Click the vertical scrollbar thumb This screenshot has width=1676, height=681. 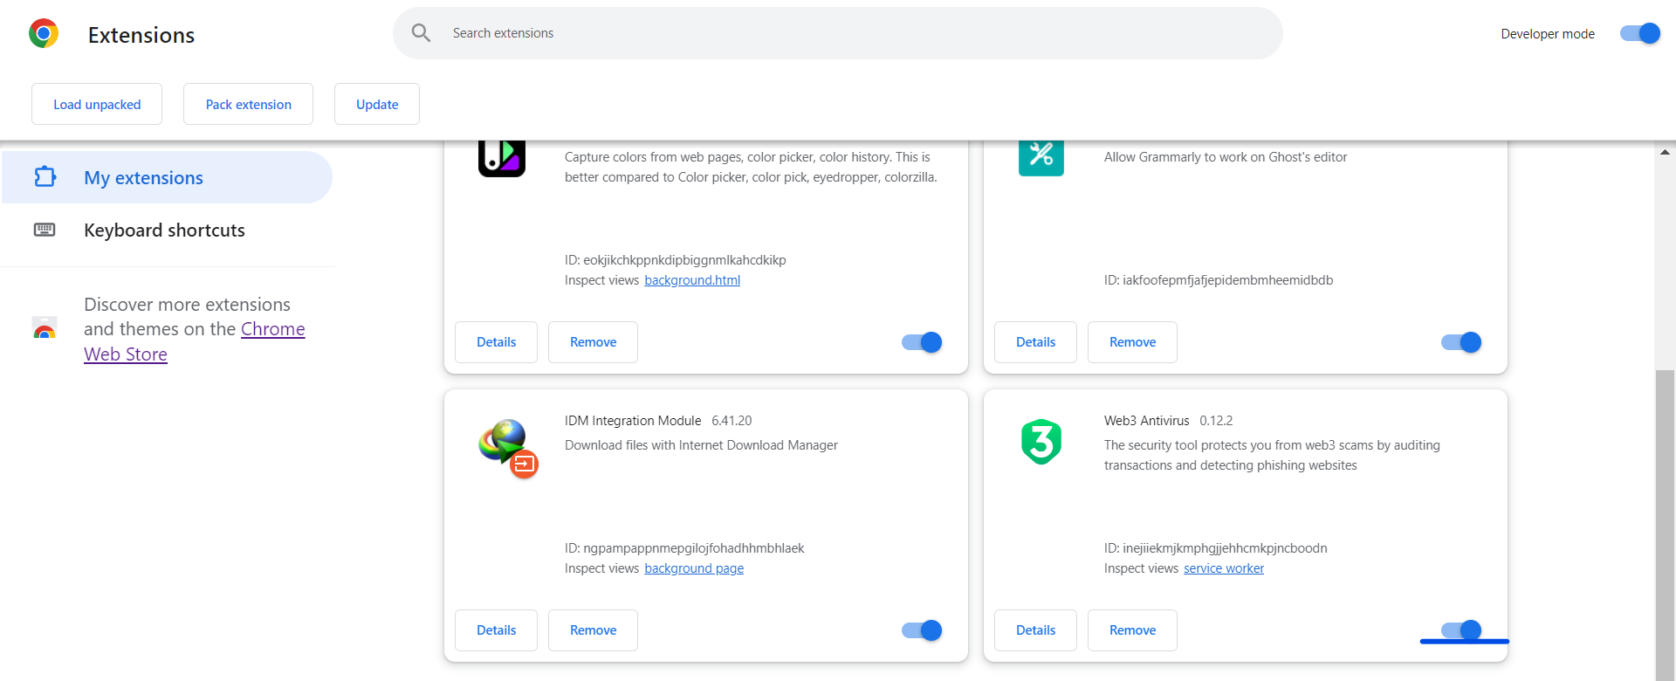point(1665,524)
